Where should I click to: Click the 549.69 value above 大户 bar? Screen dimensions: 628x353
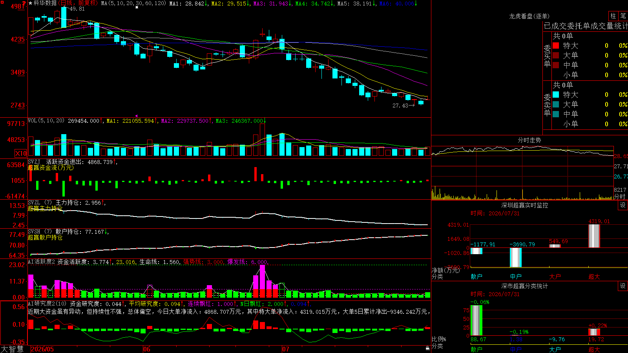559,241
